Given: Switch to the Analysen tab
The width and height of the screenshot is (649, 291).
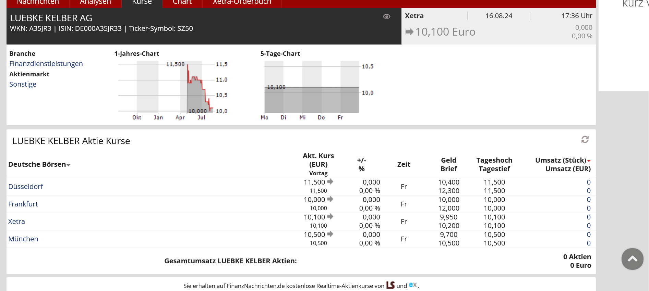Looking at the screenshot, I should pyautogui.click(x=95, y=3).
